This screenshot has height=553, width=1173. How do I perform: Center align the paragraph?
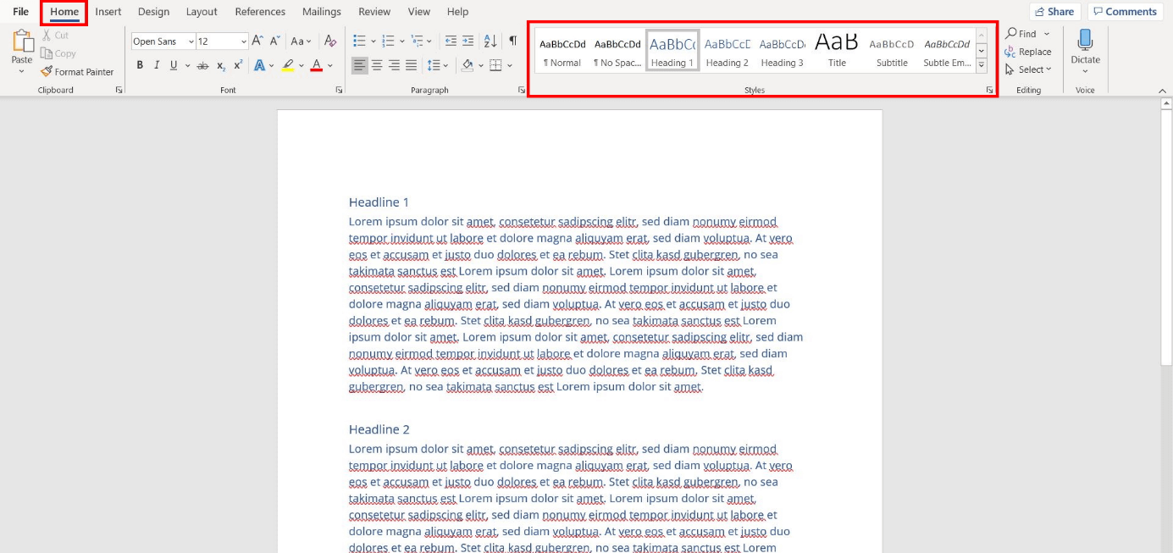click(x=377, y=65)
